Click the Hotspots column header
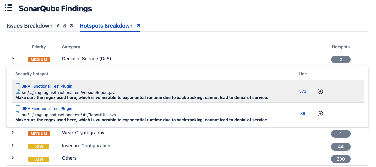The width and height of the screenshot is (376, 167). [x=341, y=47]
